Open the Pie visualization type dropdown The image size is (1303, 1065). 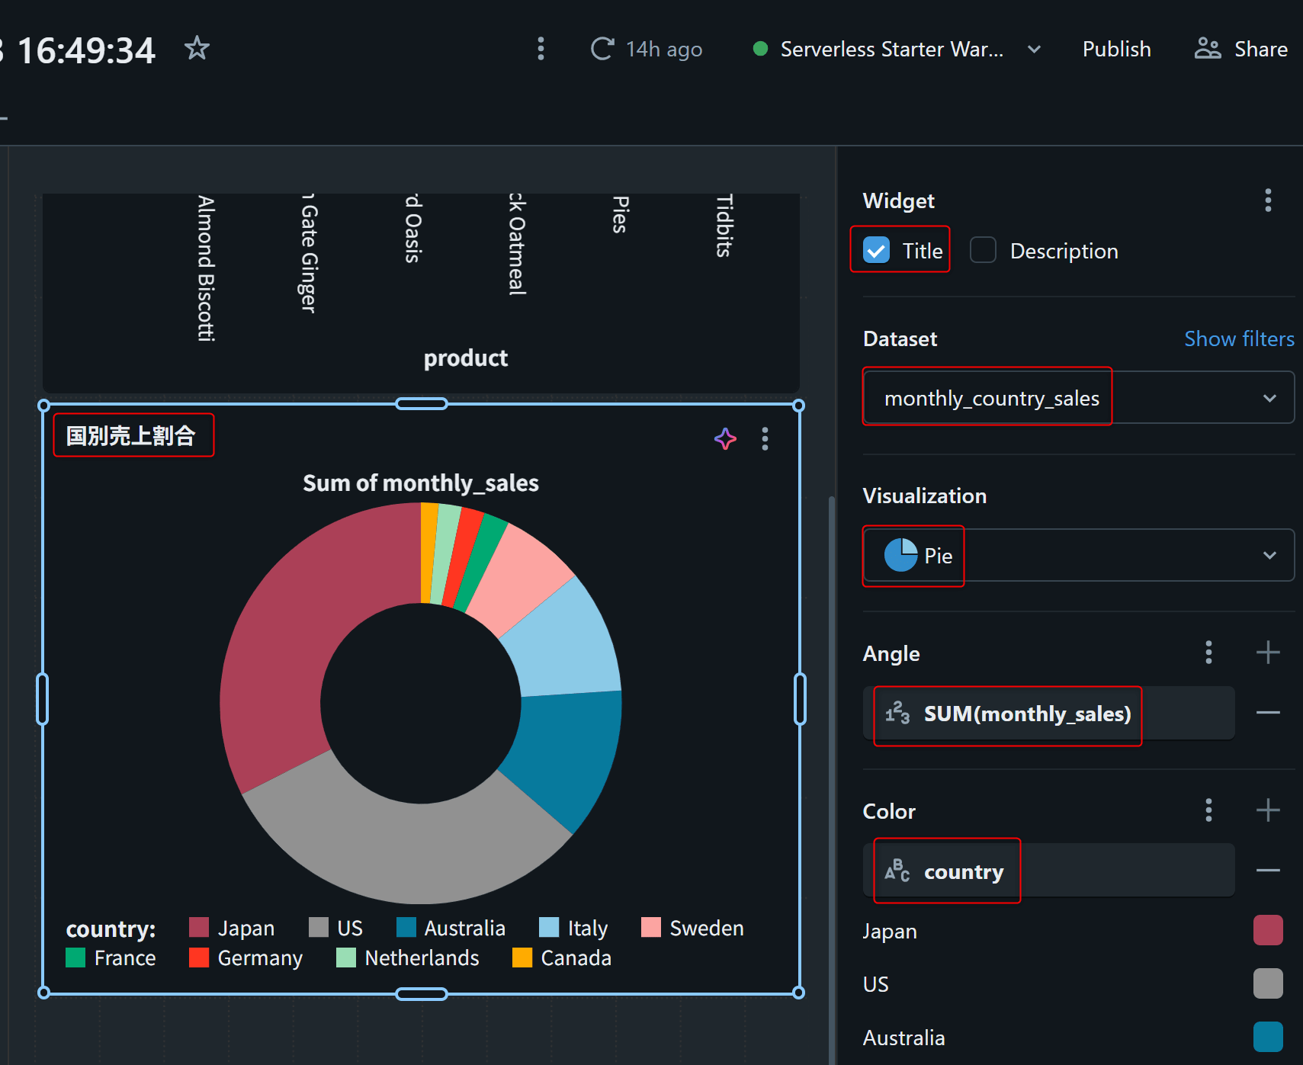point(1269,555)
